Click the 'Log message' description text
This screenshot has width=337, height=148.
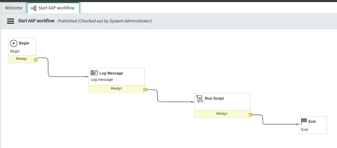[102, 79]
